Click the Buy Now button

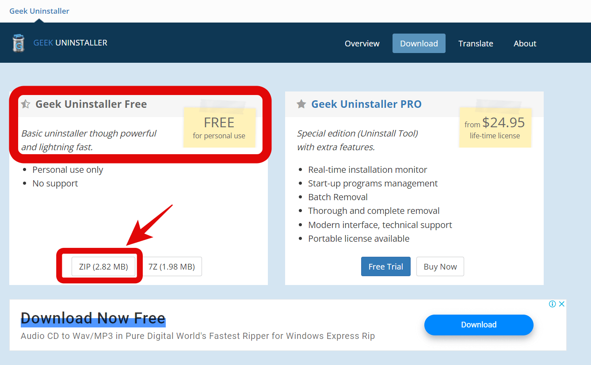[440, 266]
